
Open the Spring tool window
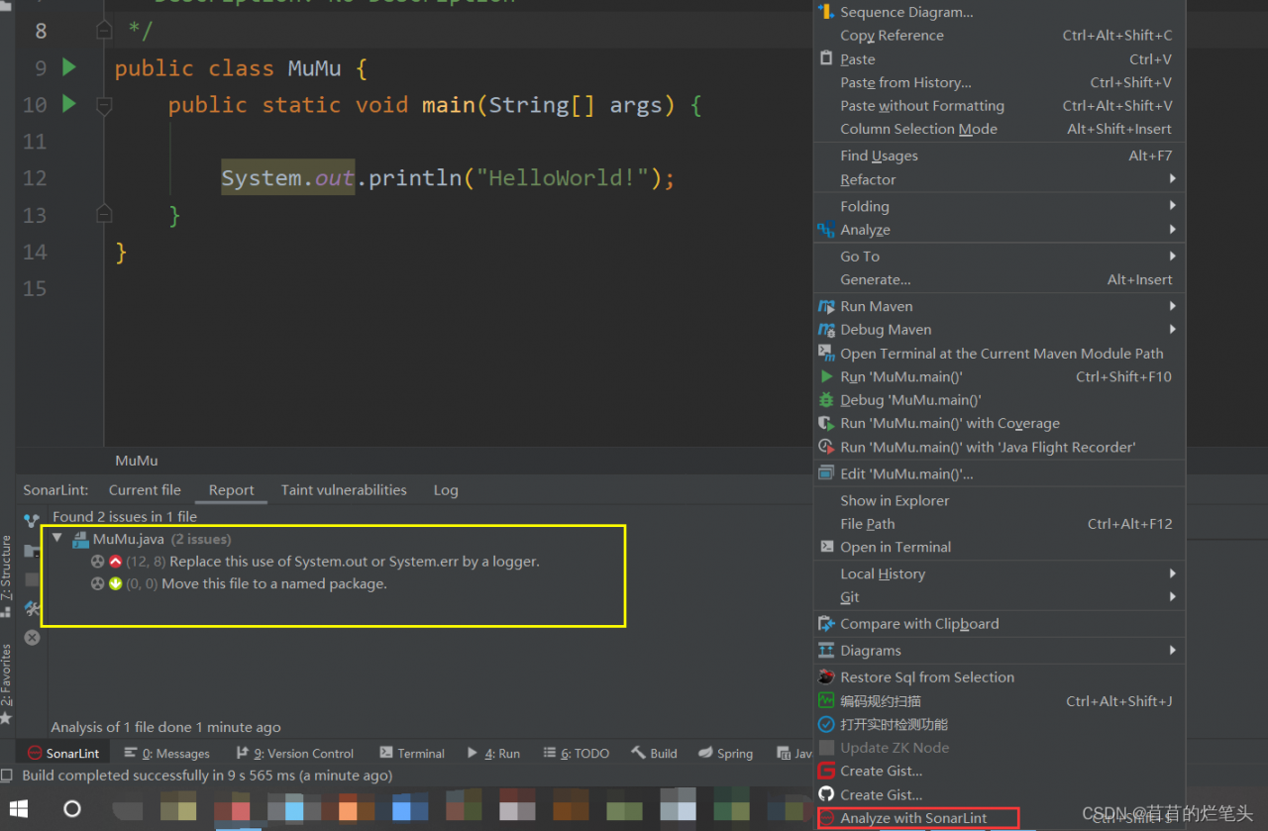tap(725, 754)
